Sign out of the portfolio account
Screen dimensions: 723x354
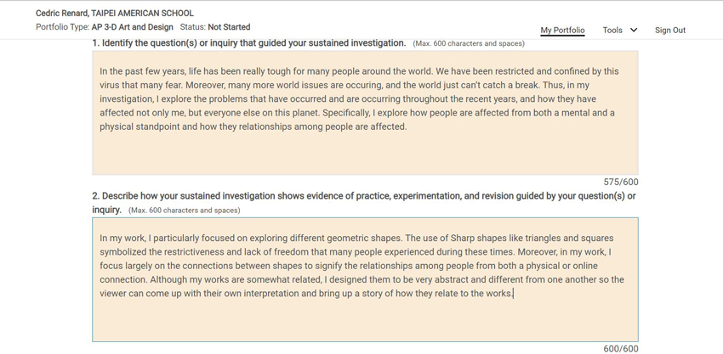coord(670,30)
